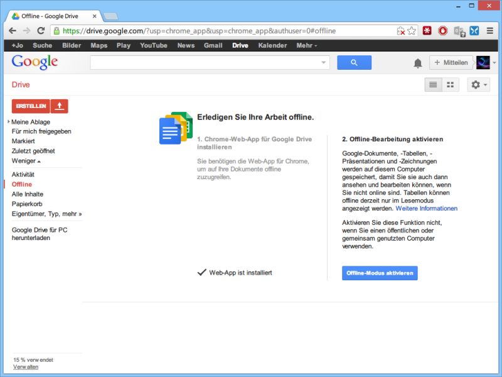The image size is (502, 377).
Task: Open Papierkorb in the sidebar
Action: [27, 204]
